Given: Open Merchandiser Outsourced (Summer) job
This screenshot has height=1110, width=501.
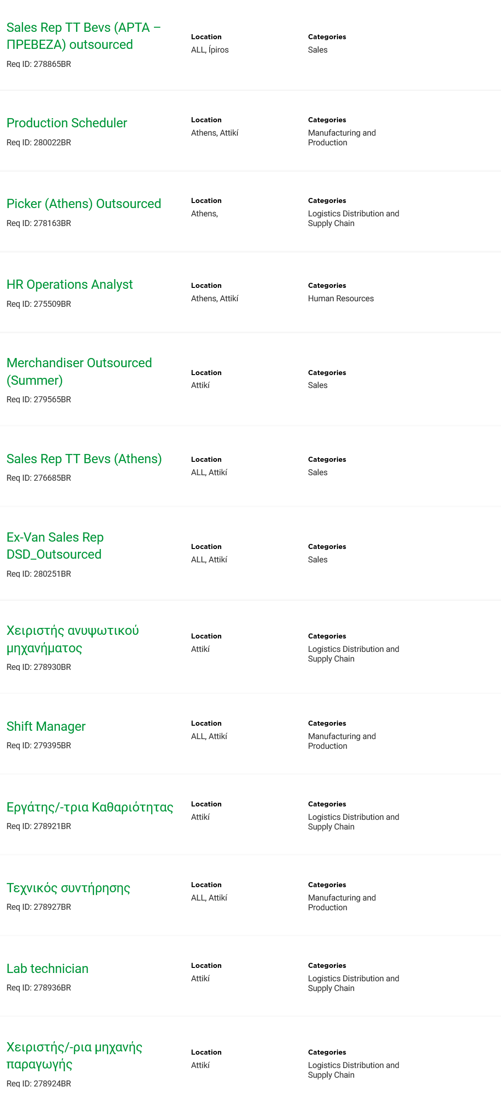Looking at the screenshot, I should [79, 371].
